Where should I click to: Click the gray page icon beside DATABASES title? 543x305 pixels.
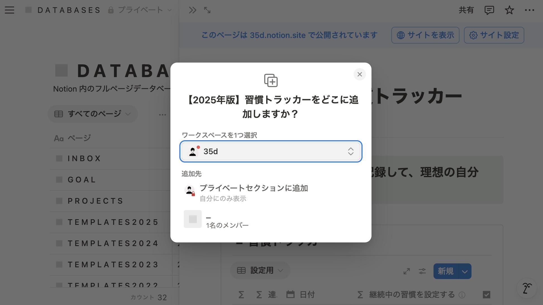[x=61, y=70]
